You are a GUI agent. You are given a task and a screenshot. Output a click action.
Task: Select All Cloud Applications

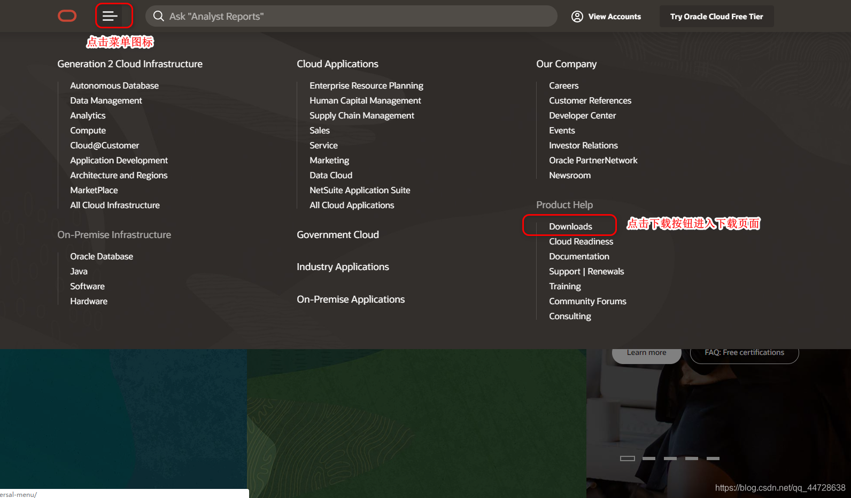click(352, 205)
